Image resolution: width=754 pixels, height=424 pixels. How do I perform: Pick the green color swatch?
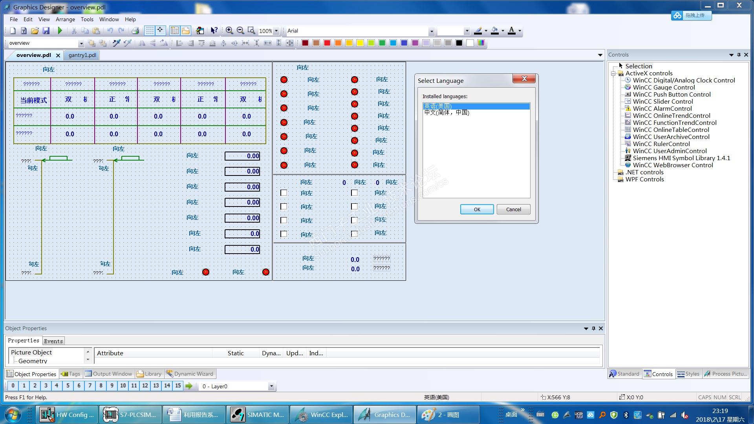tap(382, 43)
